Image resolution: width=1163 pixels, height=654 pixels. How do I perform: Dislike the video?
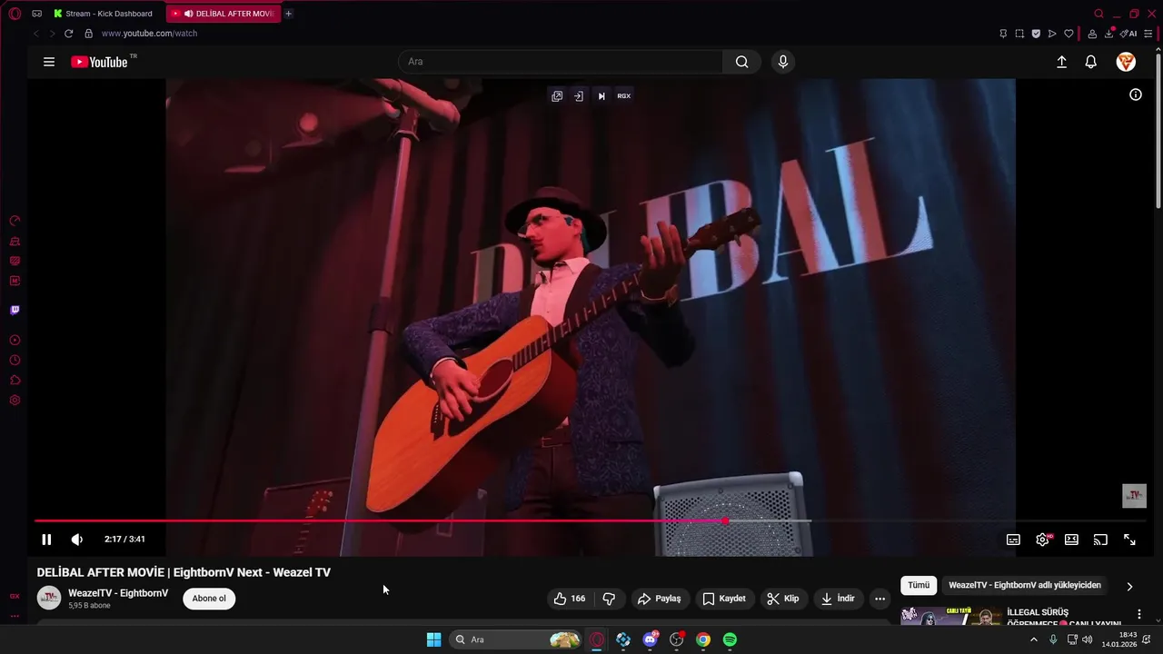tap(609, 599)
